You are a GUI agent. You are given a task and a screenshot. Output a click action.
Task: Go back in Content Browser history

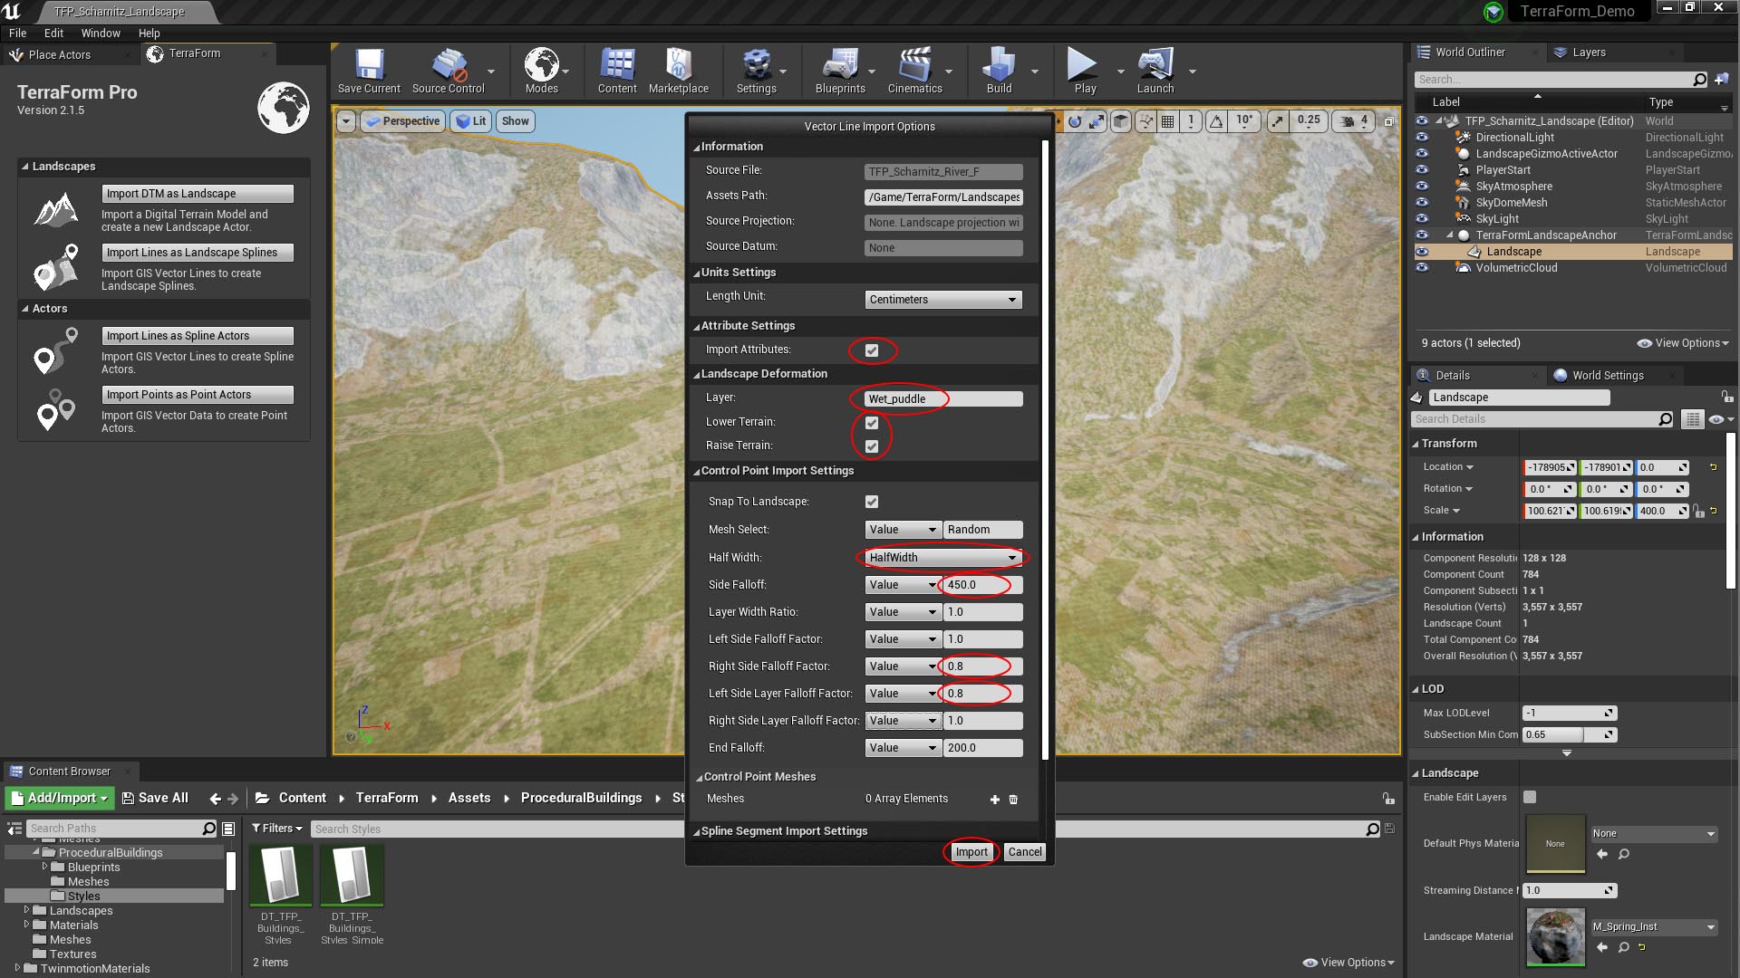(x=215, y=799)
